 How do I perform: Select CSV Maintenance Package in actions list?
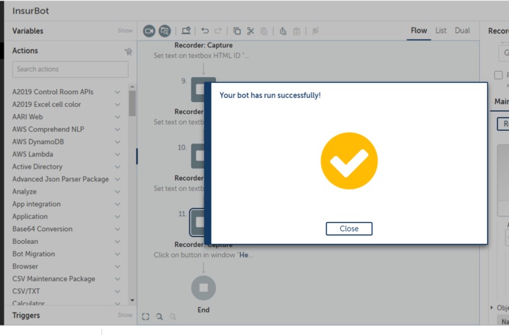click(54, 279)
